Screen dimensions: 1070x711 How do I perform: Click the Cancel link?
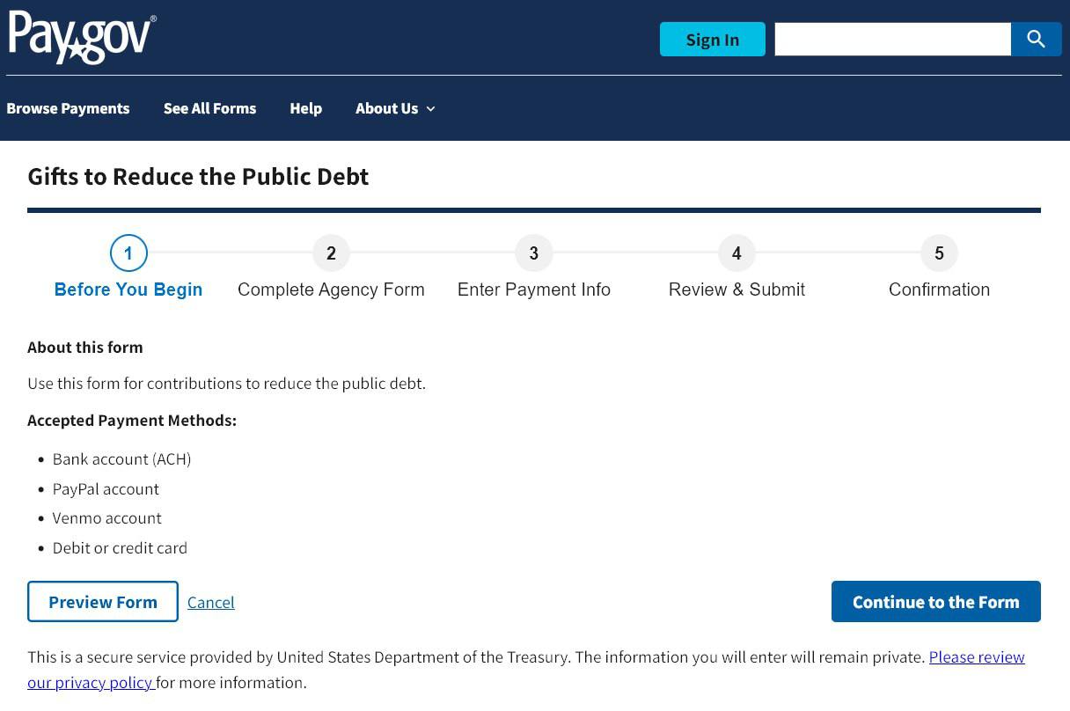[211, 603]
